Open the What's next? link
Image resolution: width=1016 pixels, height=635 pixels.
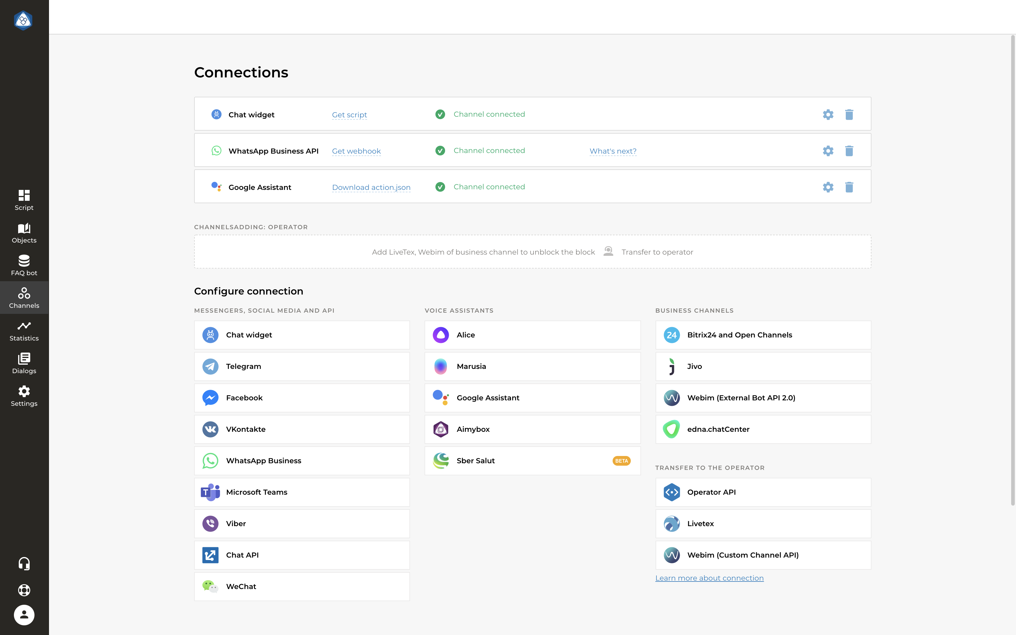[613, 151]
